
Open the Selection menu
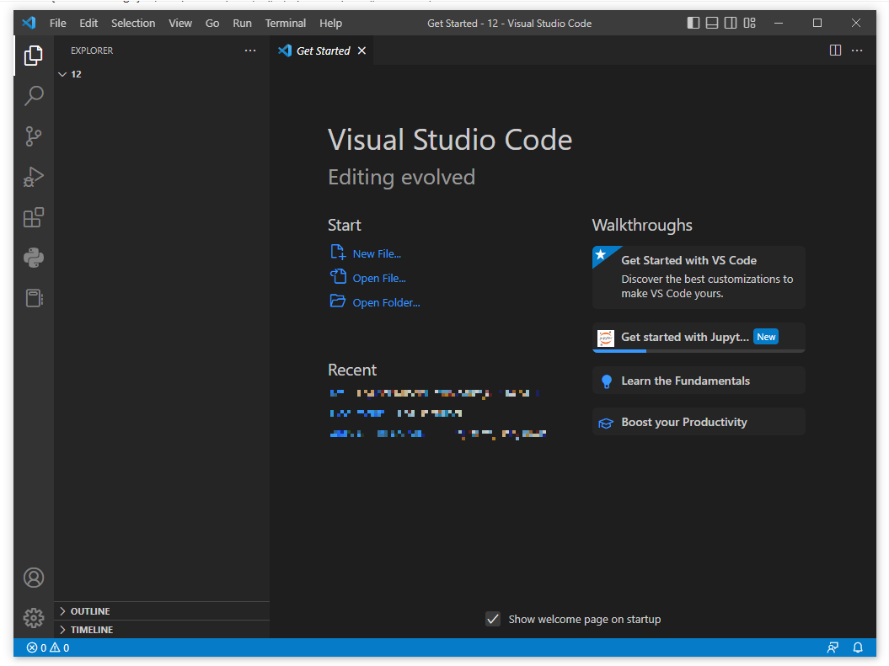pos(133,24)
